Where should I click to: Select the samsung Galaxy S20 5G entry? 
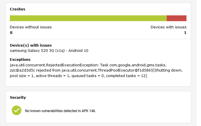tap(49, 51)
